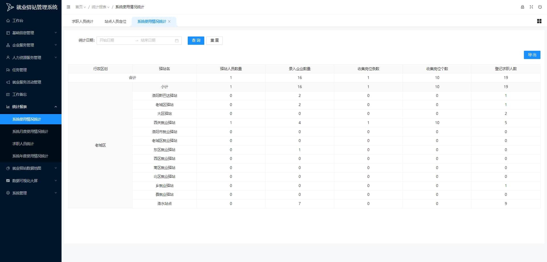Image resolution: width=547 pixels, height=262 pixels.
Task: Click the 行政区划 column header
Action: click(x=100, y=69)
